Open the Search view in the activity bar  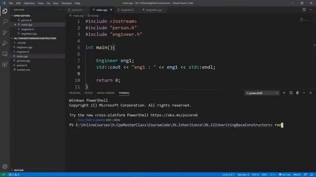pos(5,22)
